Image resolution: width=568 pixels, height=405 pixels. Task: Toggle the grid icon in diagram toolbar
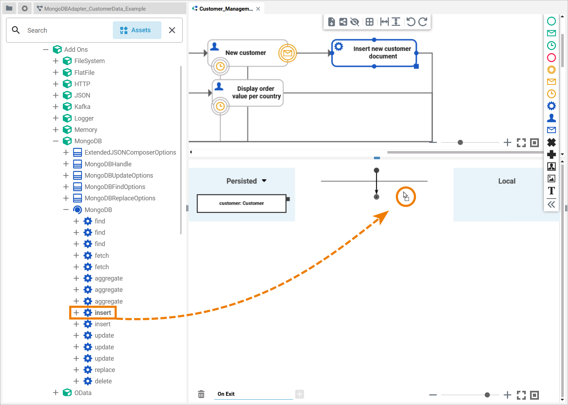click(x=369, y=22)
